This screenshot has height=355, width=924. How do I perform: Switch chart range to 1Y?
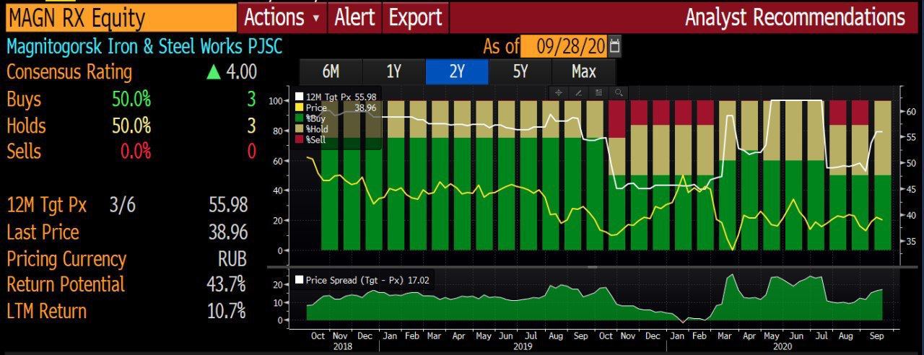click(x=393, y=71)
